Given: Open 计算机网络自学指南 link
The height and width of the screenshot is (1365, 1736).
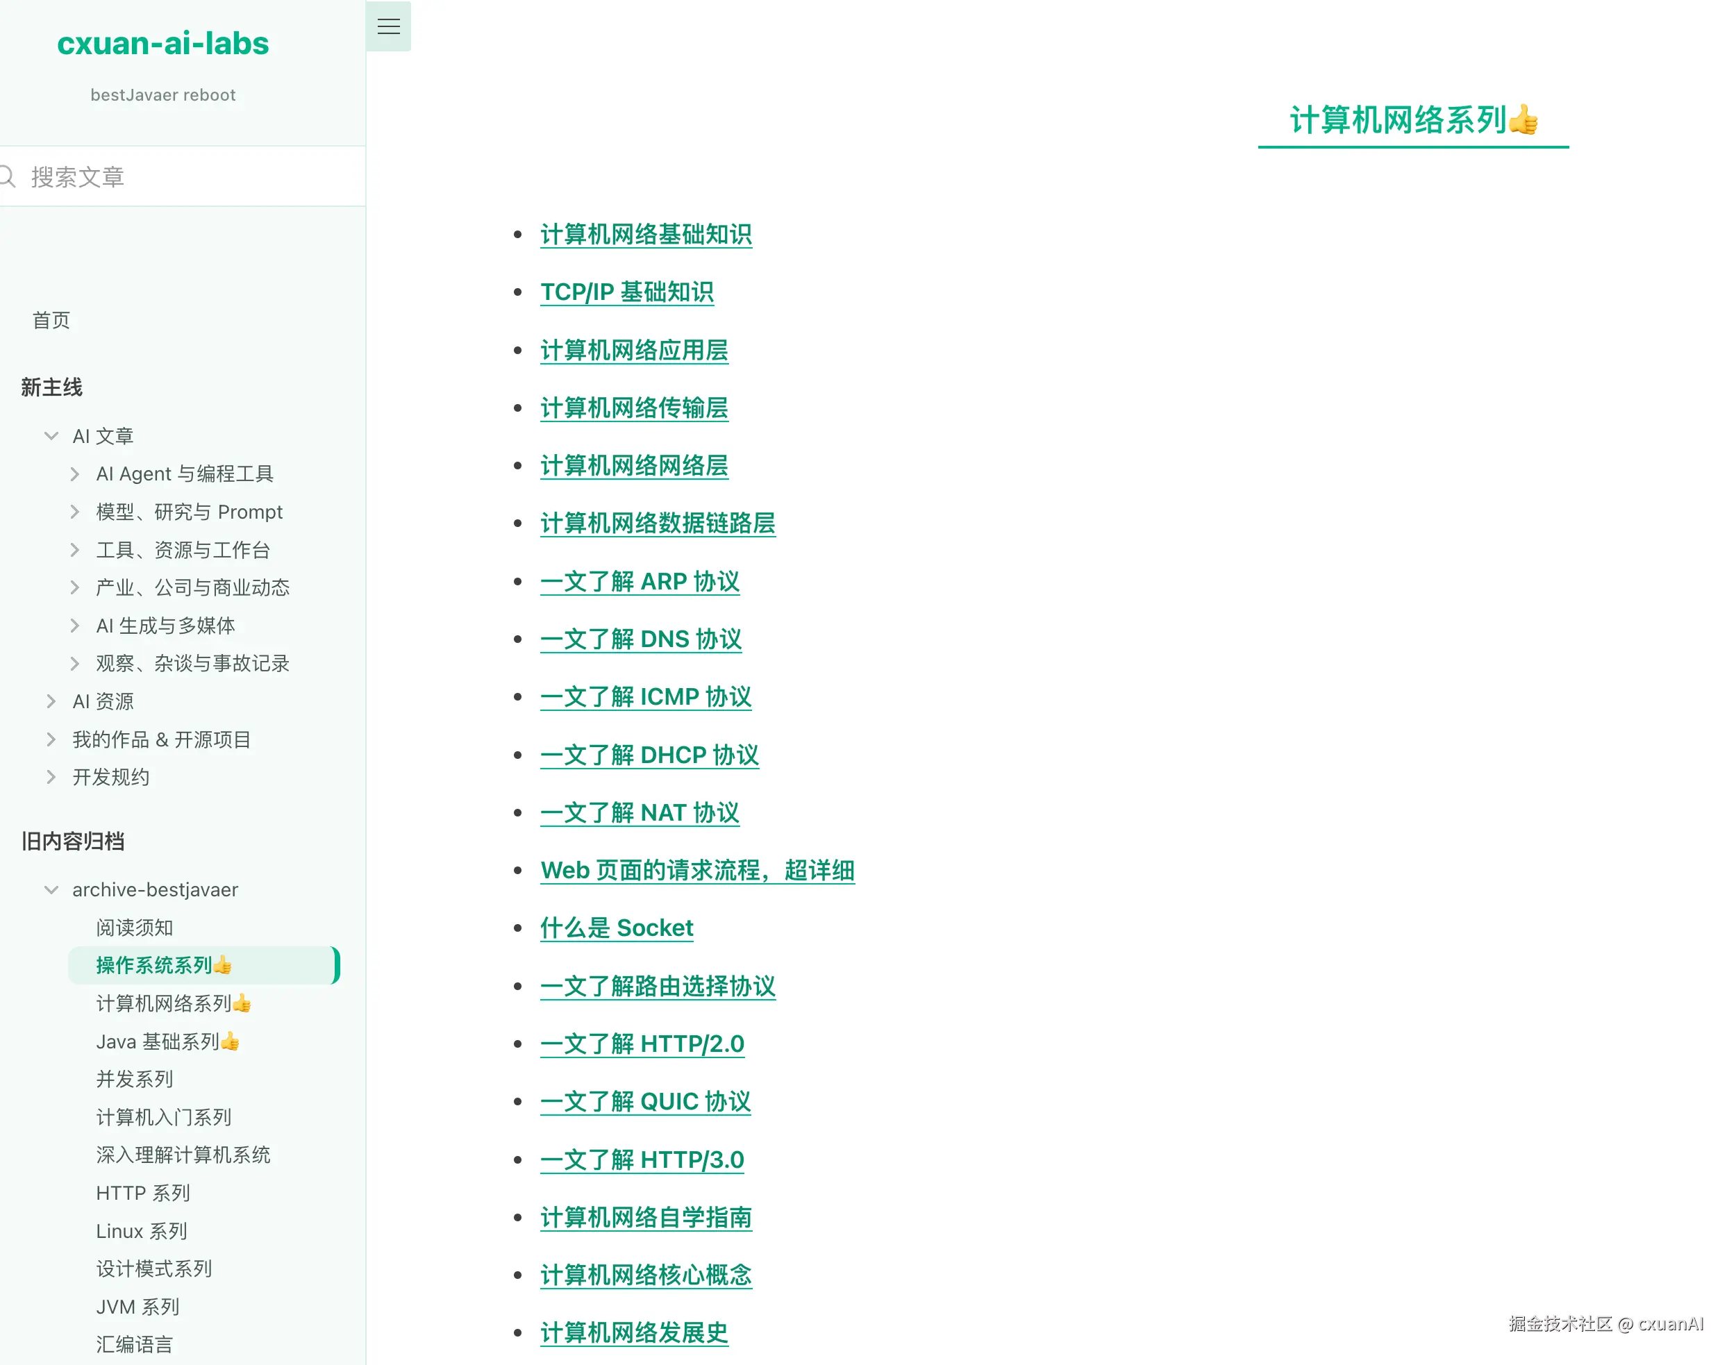Looking at the screenshot, I should [x=646, y=1218].
